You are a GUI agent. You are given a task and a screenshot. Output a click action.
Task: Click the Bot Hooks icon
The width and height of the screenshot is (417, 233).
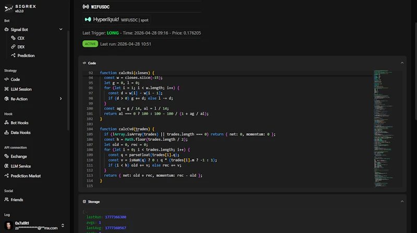(x=6, y=122)
